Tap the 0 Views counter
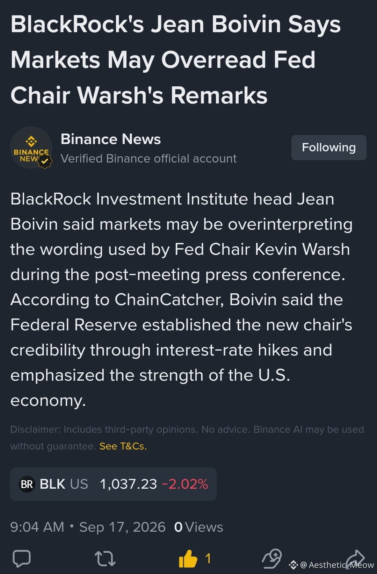The height and width of the screenshot is (574, 377). (x=198, y=527)
